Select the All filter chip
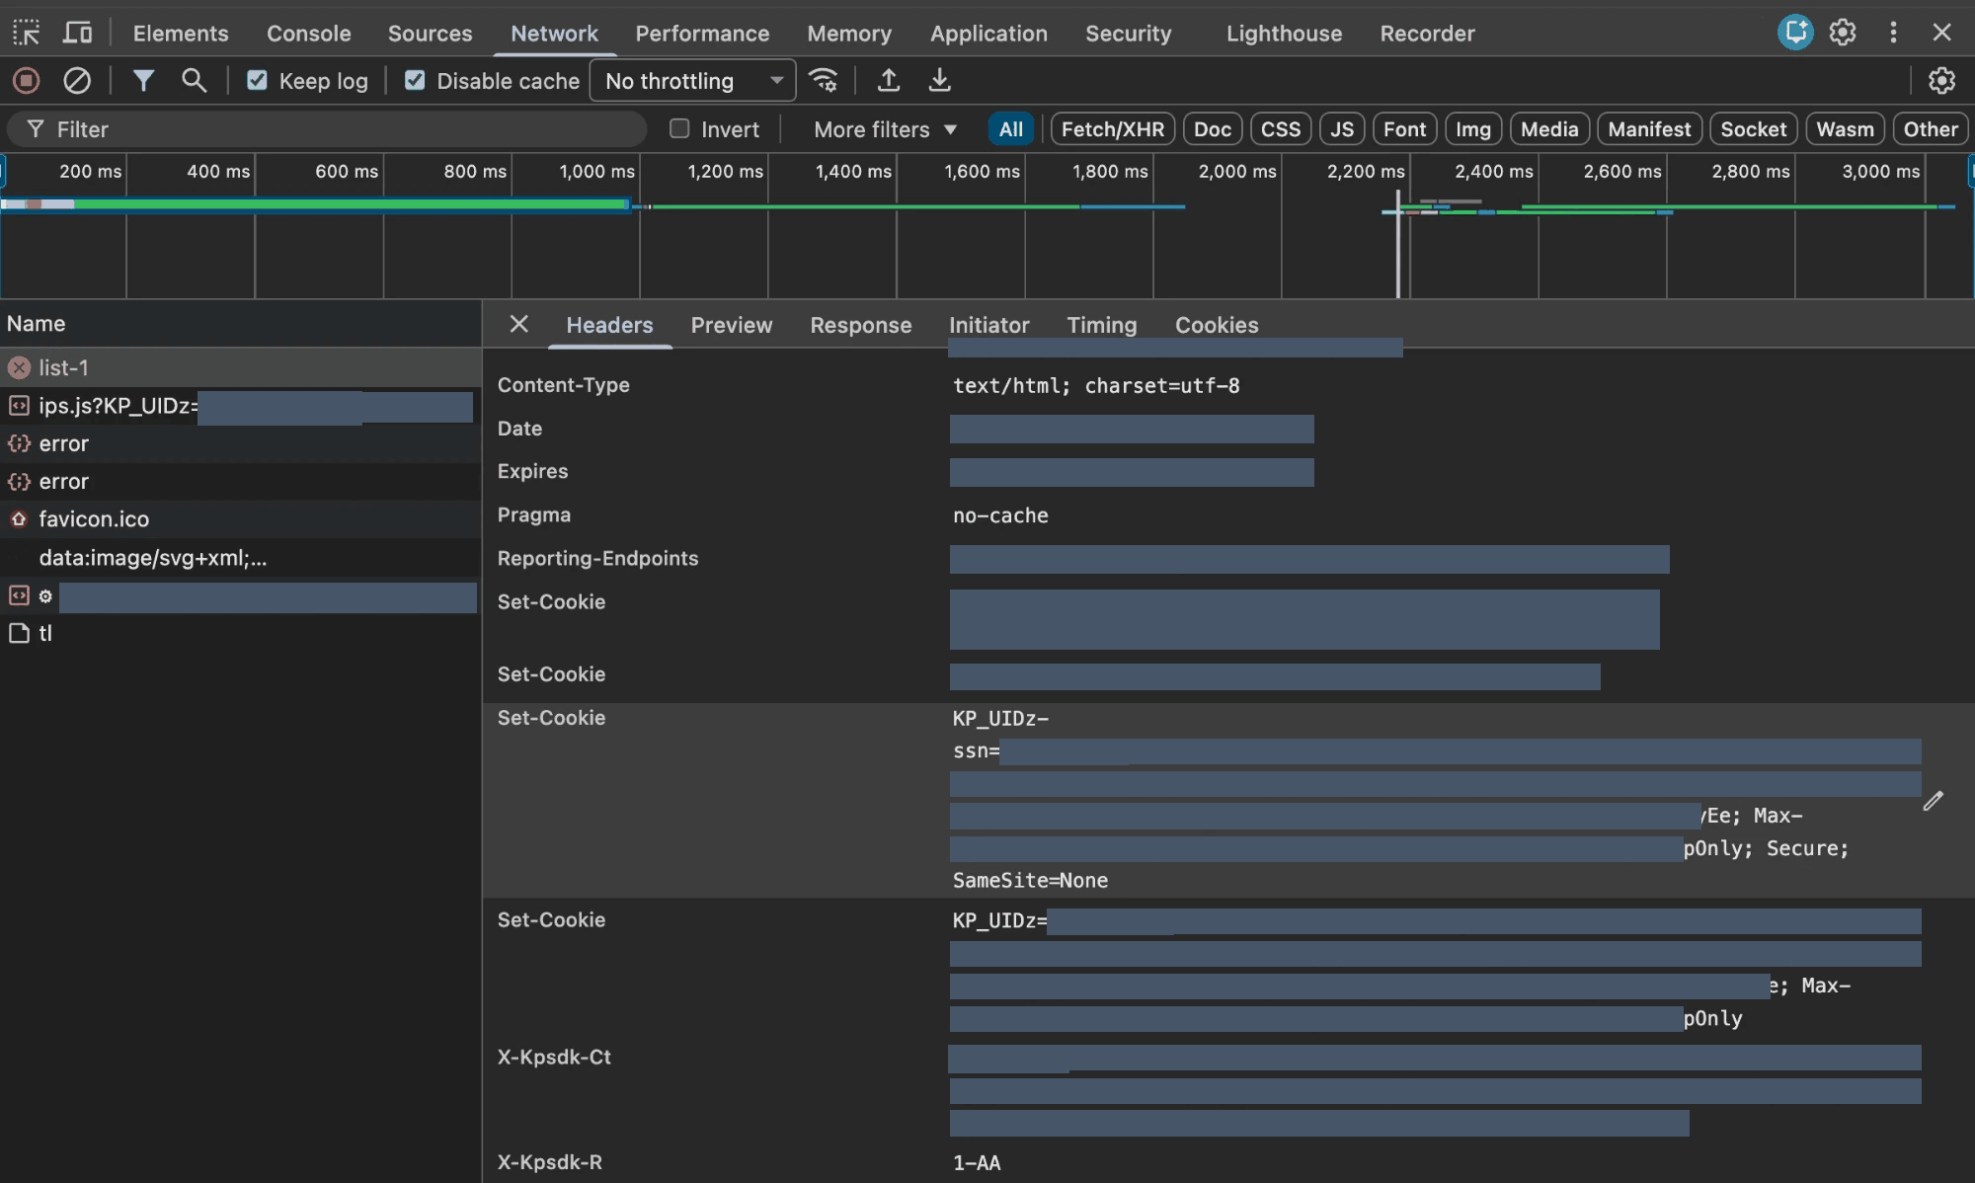 [x=1011, y=128]
